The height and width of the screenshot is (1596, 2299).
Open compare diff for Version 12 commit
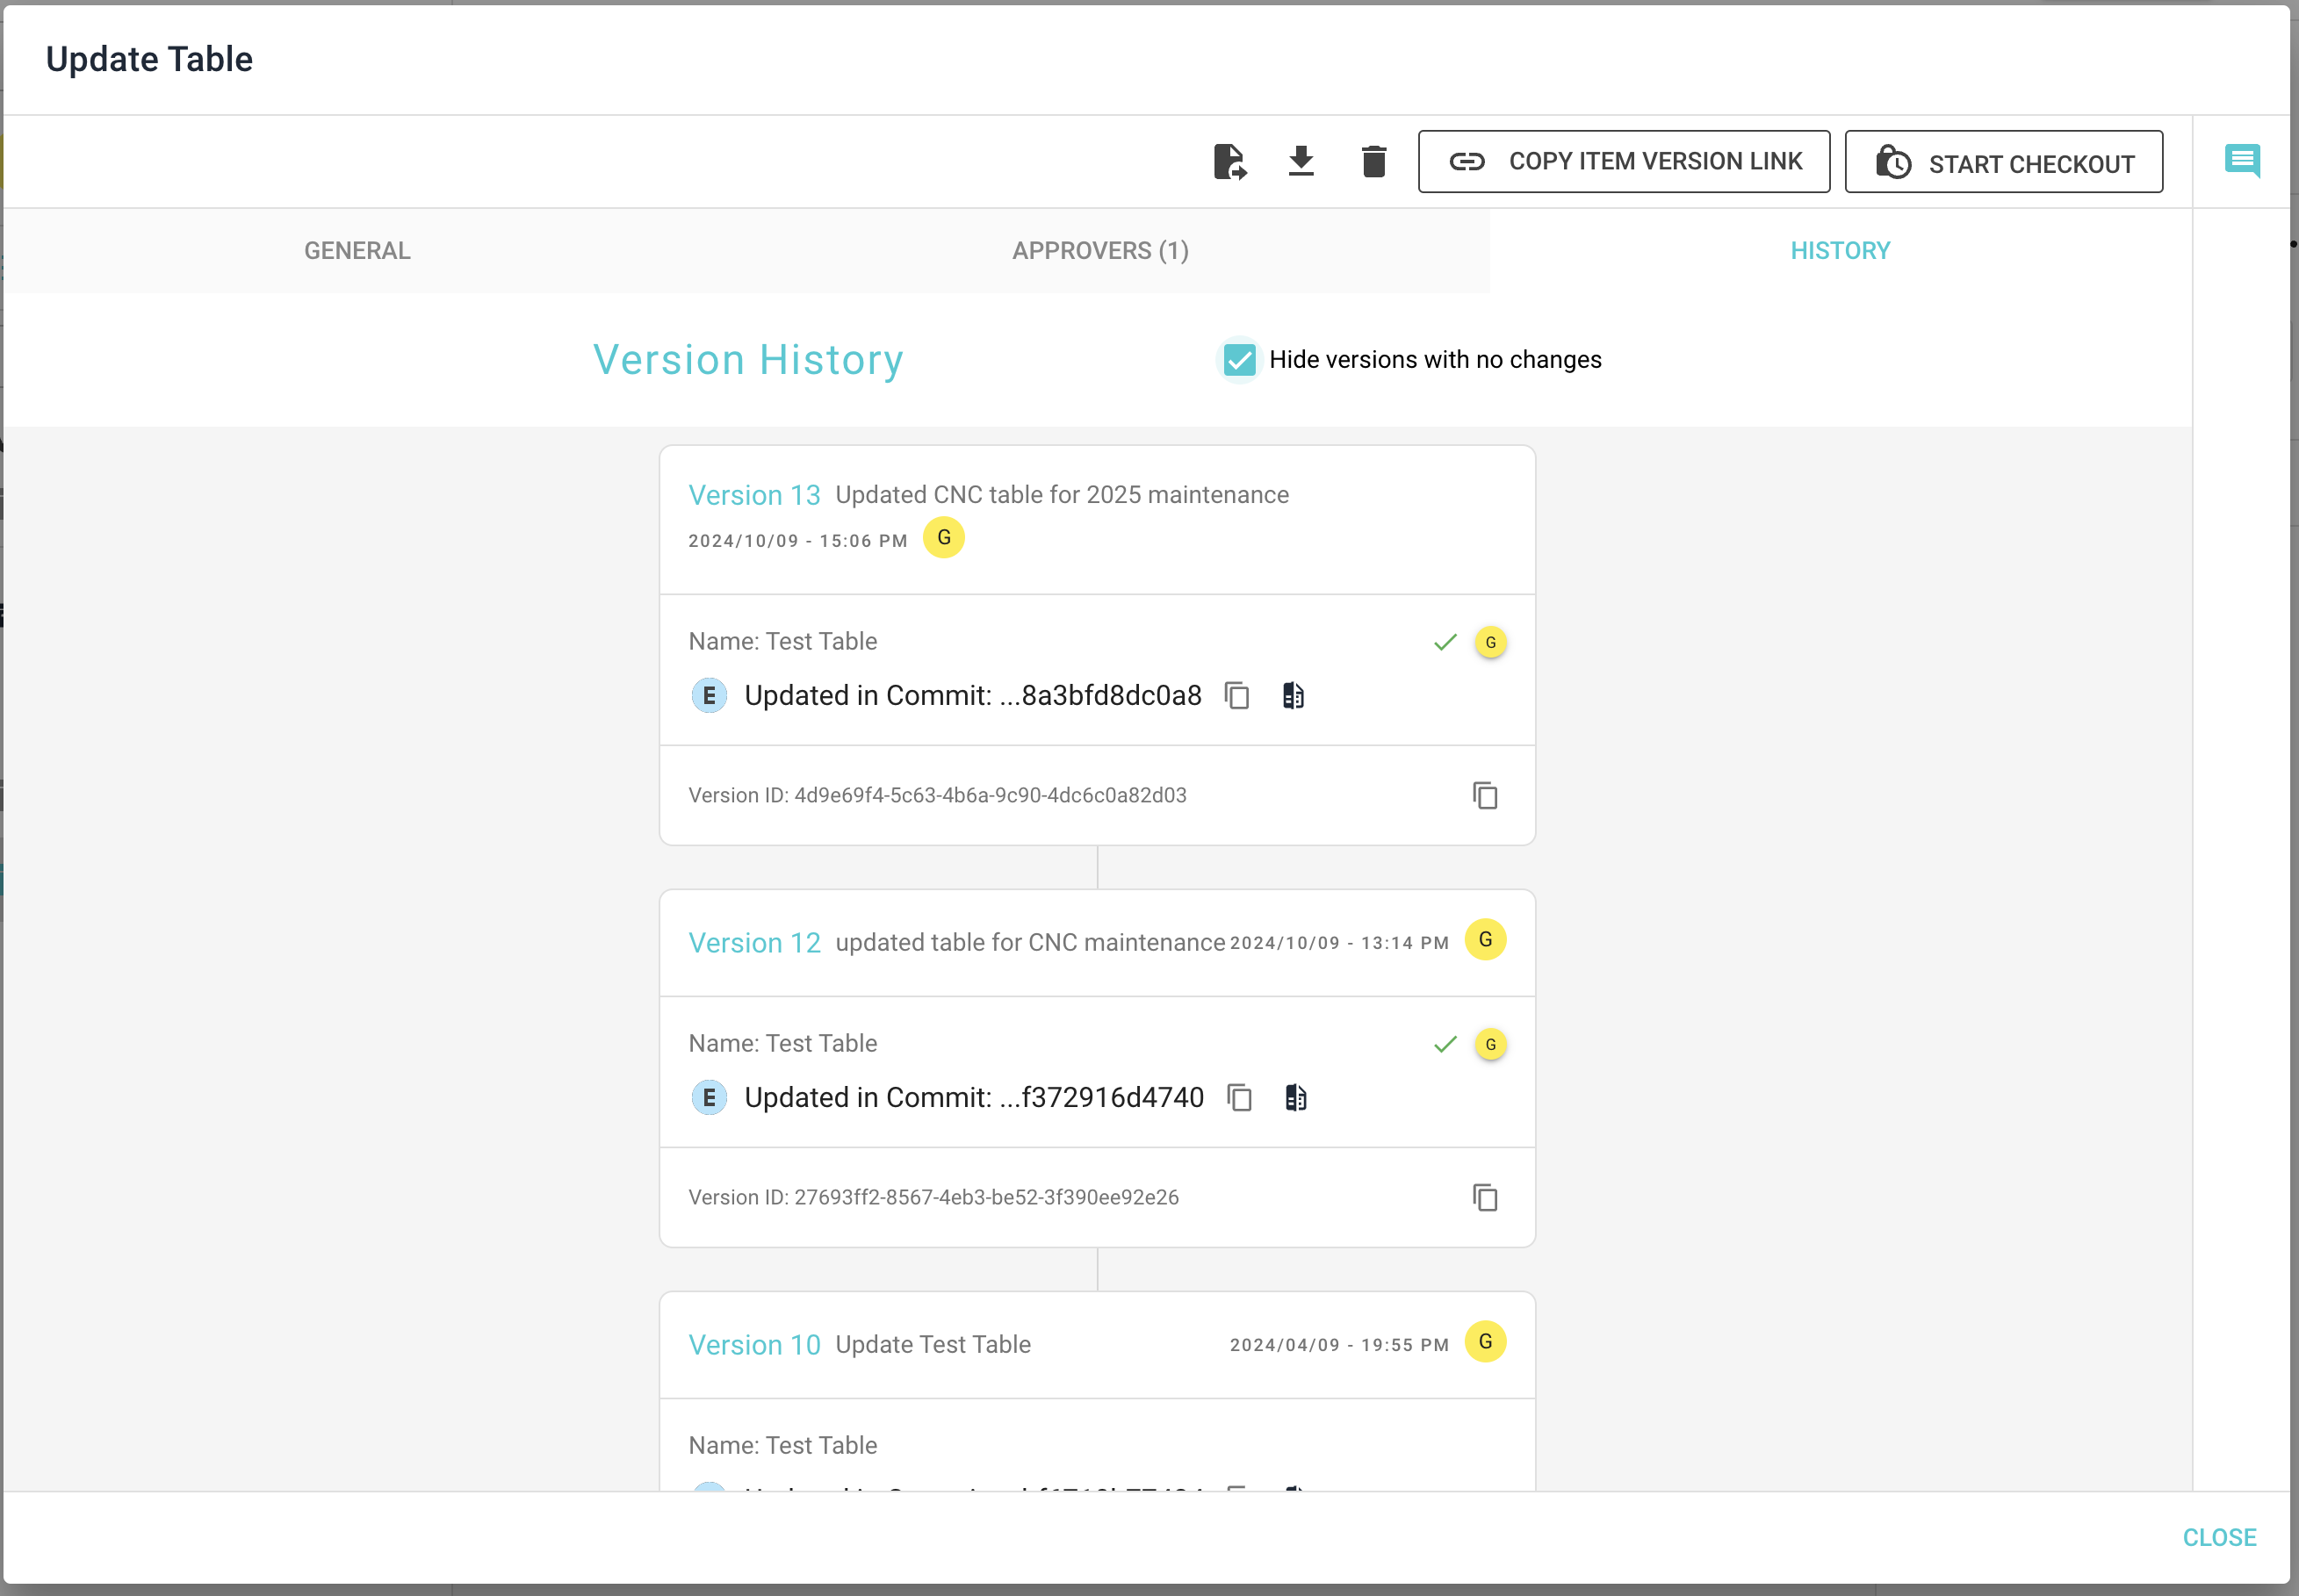click(1296, 1098)
